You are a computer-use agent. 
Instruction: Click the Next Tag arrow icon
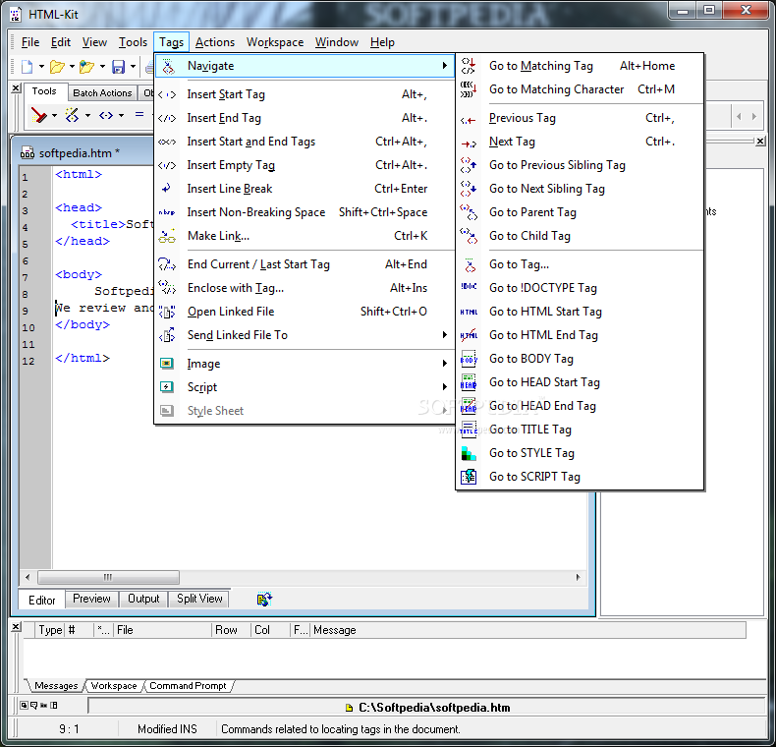tap(468, 144)
